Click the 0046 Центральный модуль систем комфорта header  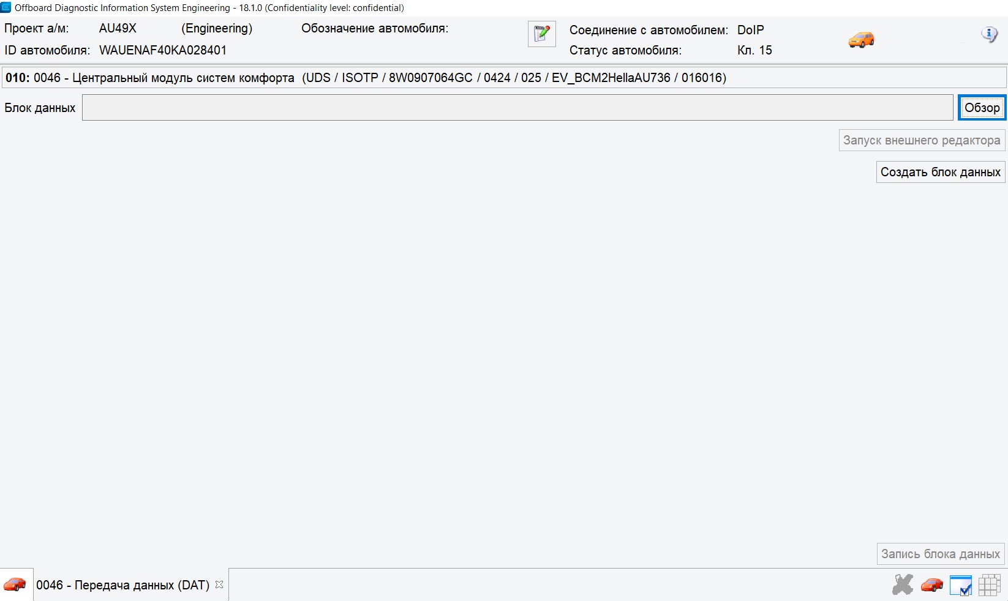click(366, 78)
